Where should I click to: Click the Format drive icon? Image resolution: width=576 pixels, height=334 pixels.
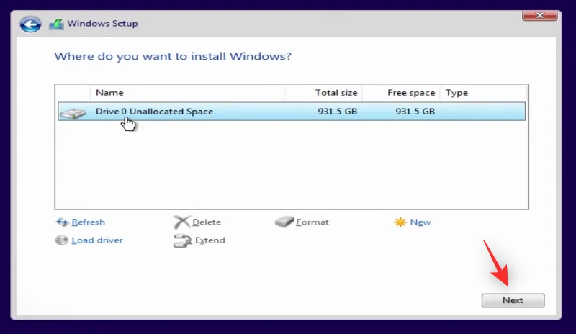[x=284, y=222]
